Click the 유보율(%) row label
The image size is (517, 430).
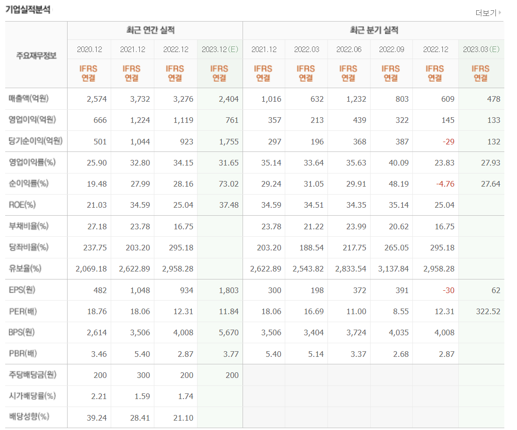click(25, 268)
